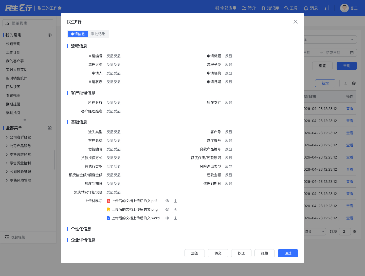The image size is (365, 276).
Task: Click the calendar icon in date range
Action: pyautogui.click(x=352, y=53)
